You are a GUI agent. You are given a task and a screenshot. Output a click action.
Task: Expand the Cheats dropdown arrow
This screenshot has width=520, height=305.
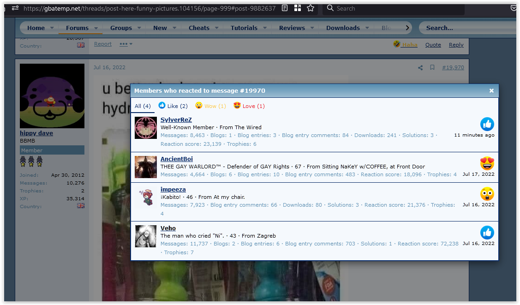(216, 28)
